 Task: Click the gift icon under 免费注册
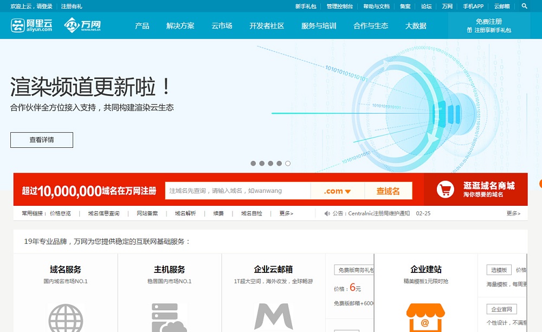(469, 30)
